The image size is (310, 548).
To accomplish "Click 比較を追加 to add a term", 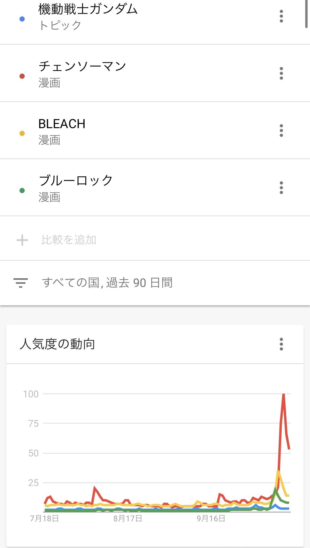I will coord(69,240).
